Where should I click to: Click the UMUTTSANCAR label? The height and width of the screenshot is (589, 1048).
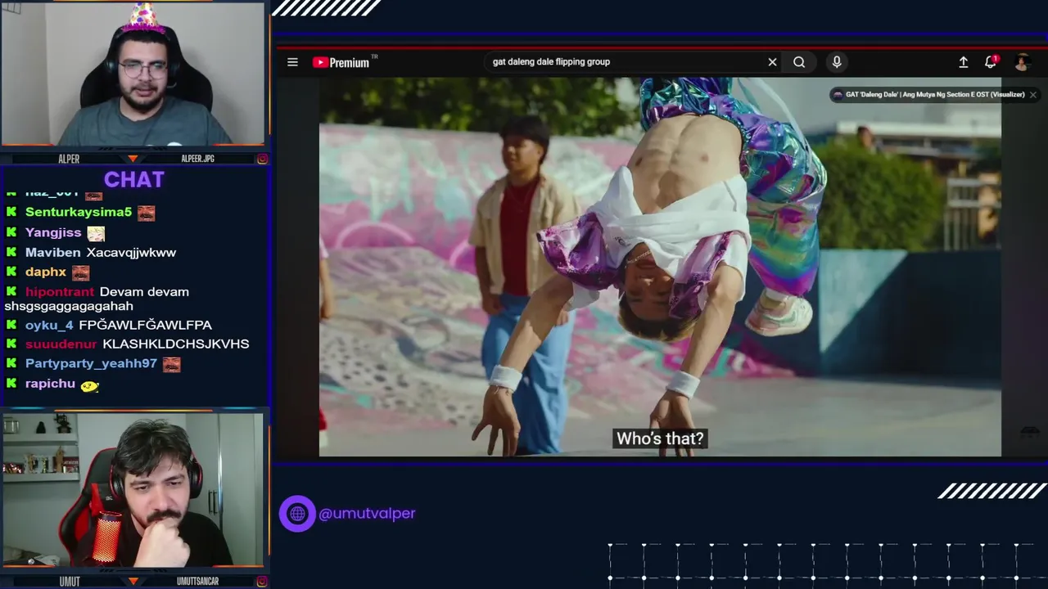pyautogui.click(x=197, y=582)
